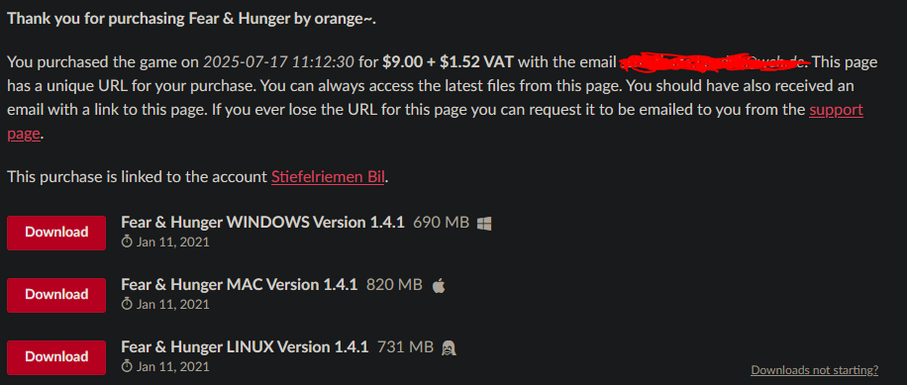
Task: Download Fear & Hunger MAC Version 1.4.1
Action: tap(56, 295)
